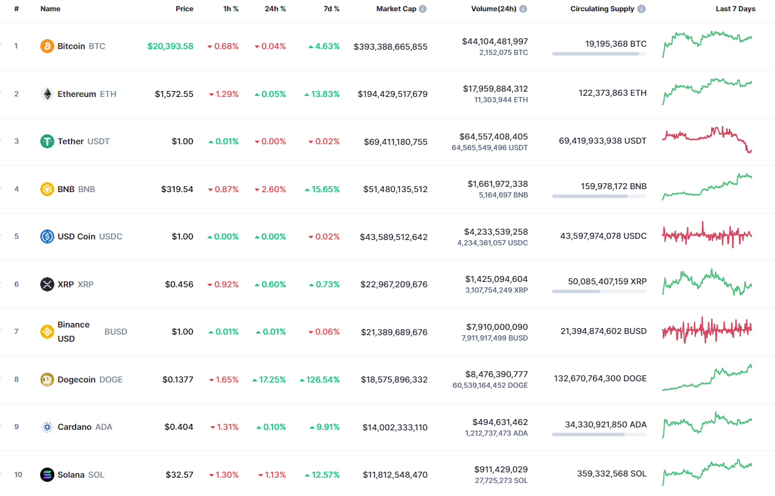Viewport: 775px width, 496px height.
Task: Click Bitcoin's circulating supply progress bar
Action: 599,54
